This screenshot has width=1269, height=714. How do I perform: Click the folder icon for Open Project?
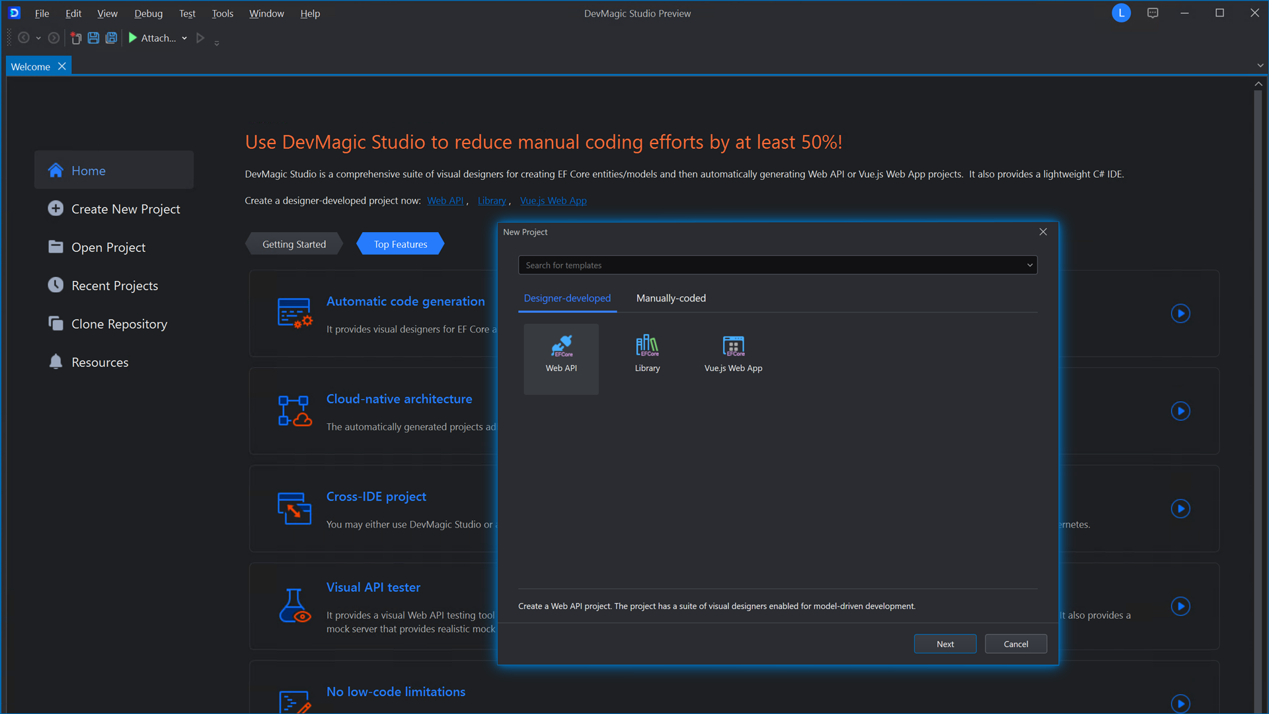tap(56, 247)
